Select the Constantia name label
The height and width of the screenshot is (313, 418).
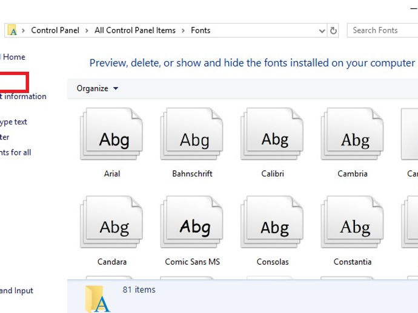[x=353, y=262]
